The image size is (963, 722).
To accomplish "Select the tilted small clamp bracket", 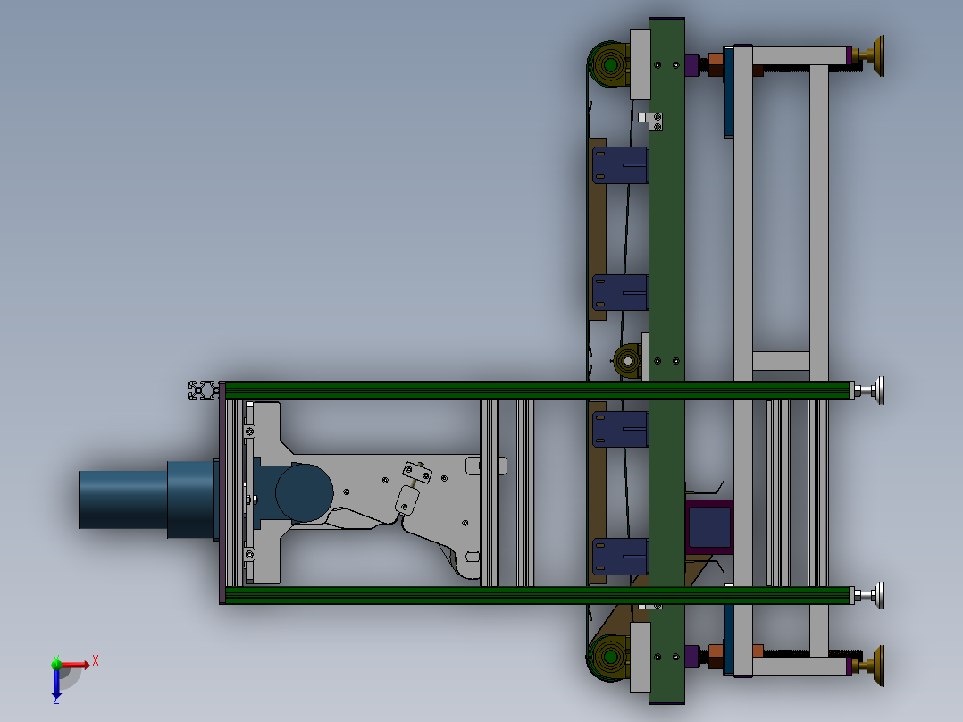I will [x=417, y=473].
